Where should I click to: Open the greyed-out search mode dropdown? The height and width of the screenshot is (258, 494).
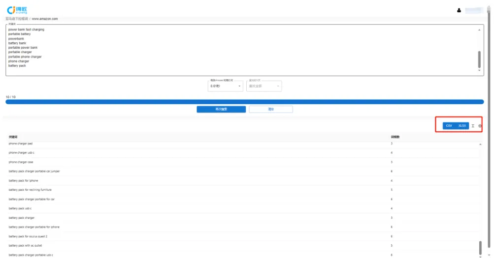click(x=264, y=86)
